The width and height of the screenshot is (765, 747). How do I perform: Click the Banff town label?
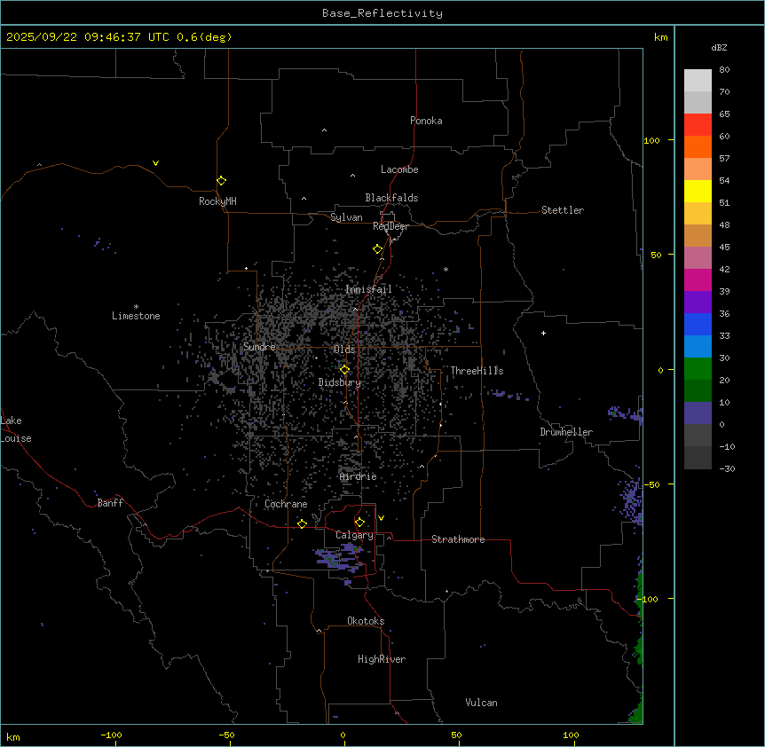pos(110,503)
